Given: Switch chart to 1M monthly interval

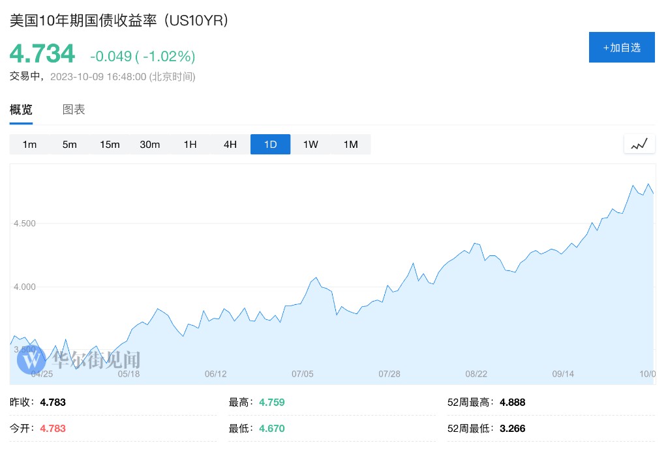Looking at the screenshot, I should coord(350,145).
